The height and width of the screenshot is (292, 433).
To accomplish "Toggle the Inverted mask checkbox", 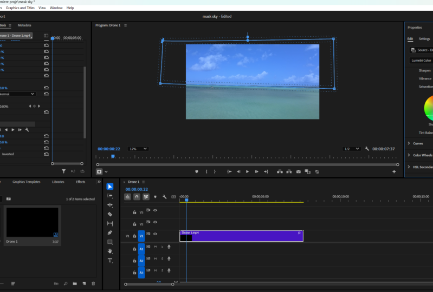I will click(x=8, y=154).
